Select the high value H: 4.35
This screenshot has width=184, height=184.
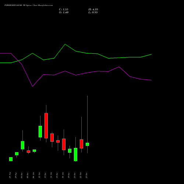pyautogui.click(x=93, y=10)
